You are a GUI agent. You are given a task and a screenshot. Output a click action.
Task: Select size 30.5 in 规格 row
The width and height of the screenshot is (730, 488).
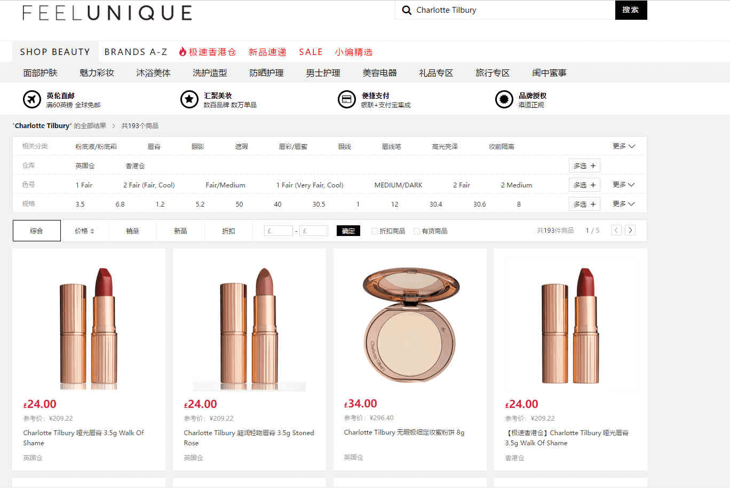pos(319,204)
